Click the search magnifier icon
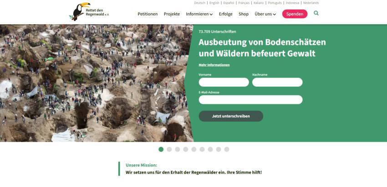Image resolution: width=387 pixels, height=187 pixels. 316,13
